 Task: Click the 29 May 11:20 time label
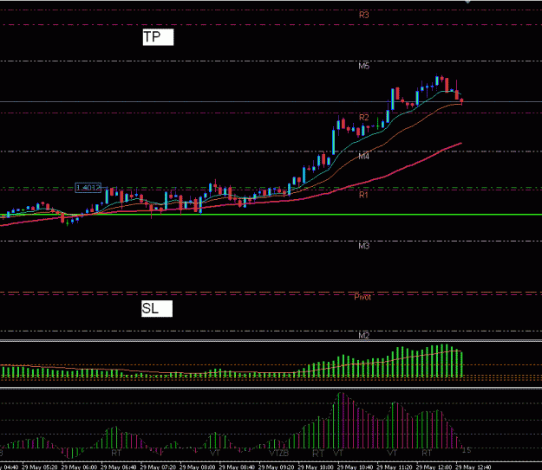395,467
